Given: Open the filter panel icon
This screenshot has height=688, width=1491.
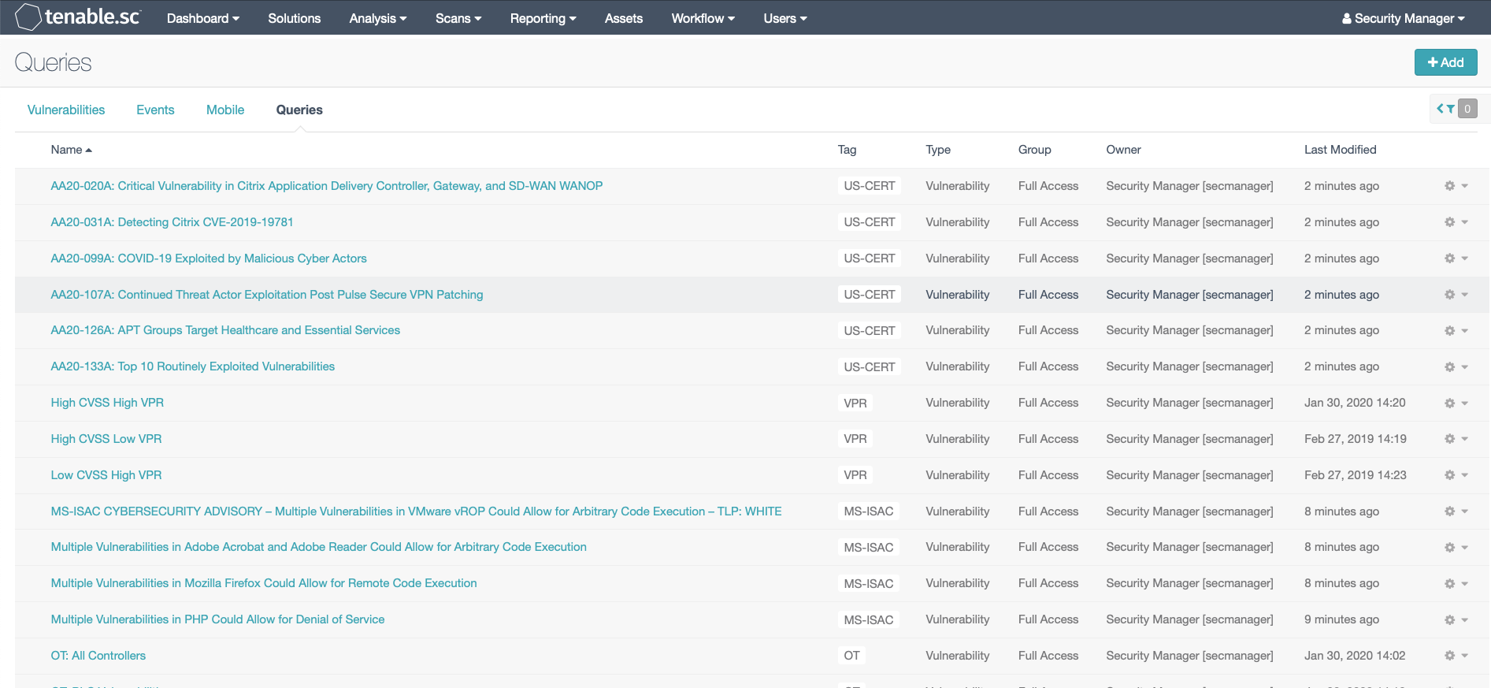Looking at the screenshot, I should (1445, 109).
